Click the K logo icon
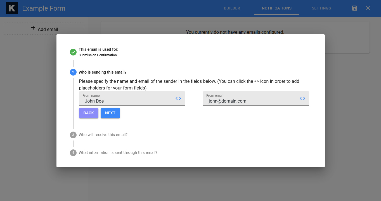The image size is (381, 201). [x=12, y=8]
